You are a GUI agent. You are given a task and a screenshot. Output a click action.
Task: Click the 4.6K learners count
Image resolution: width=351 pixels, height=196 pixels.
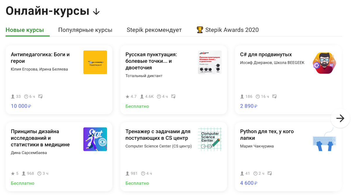[149, 96]
